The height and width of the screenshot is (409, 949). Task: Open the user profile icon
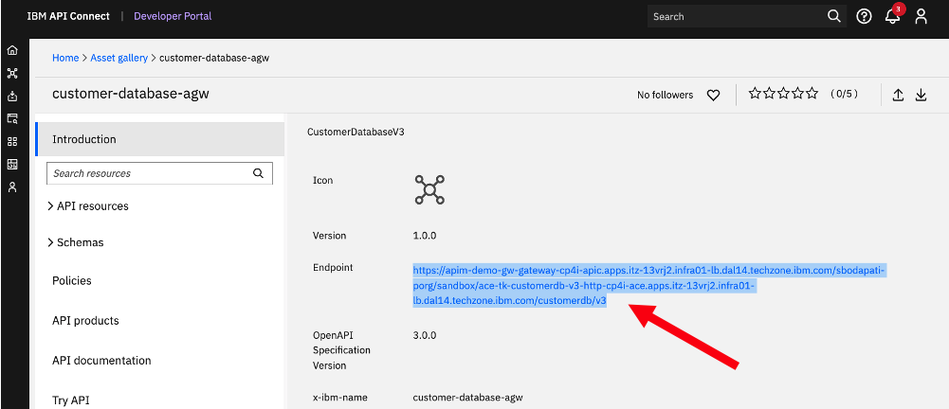coord(922,16)
